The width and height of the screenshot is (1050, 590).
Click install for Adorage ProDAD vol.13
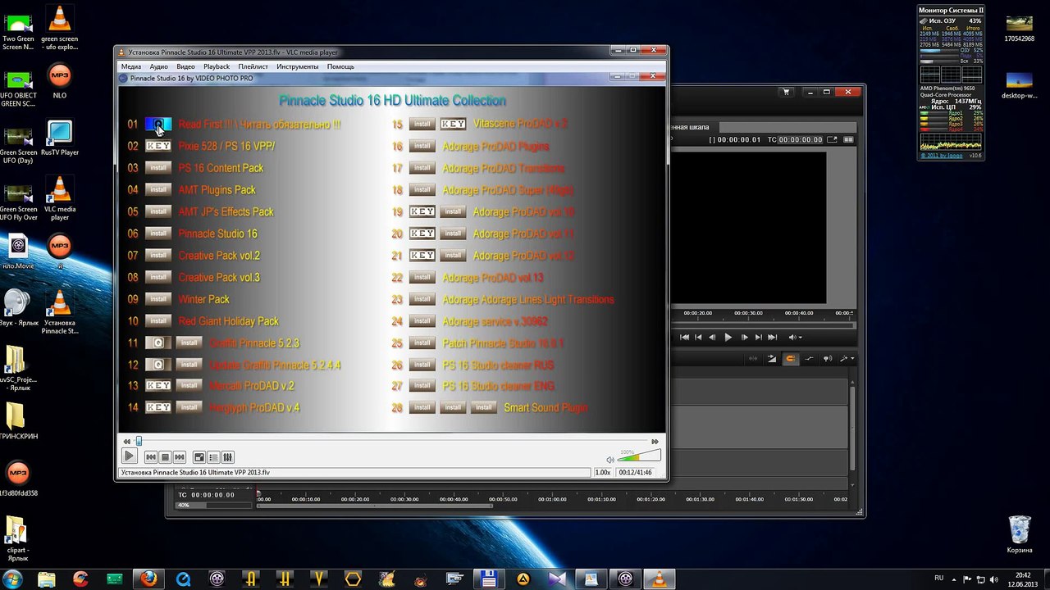coord(422,277)
